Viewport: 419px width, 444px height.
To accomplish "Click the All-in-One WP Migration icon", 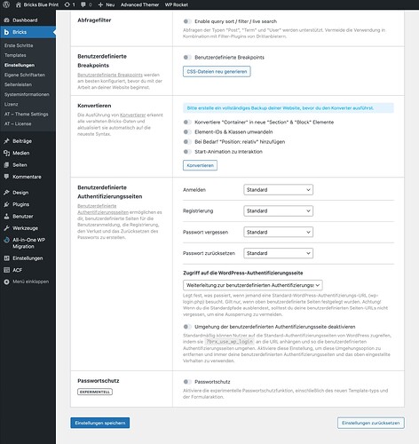I will (x=6, y=240).
